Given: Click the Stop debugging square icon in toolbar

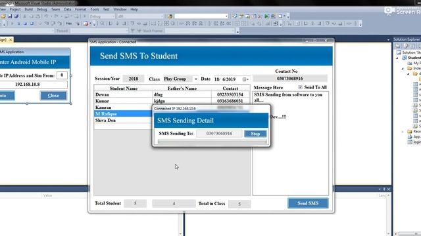Looking at the screenshot, I should (x=25, y=24).
